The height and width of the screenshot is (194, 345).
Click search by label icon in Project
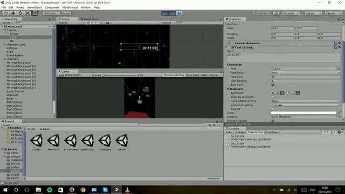[x=215, y=125]
